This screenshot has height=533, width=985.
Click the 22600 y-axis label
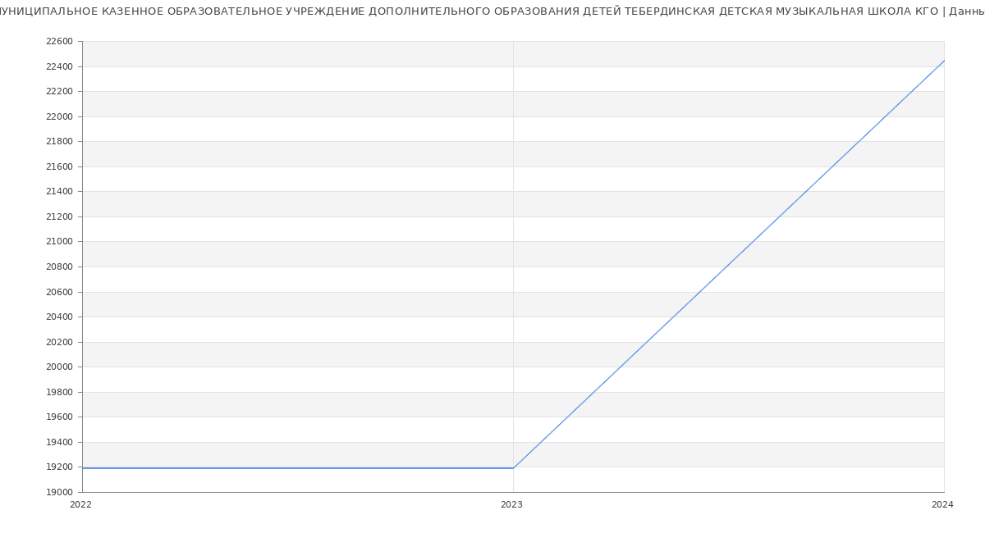(59, 42)
